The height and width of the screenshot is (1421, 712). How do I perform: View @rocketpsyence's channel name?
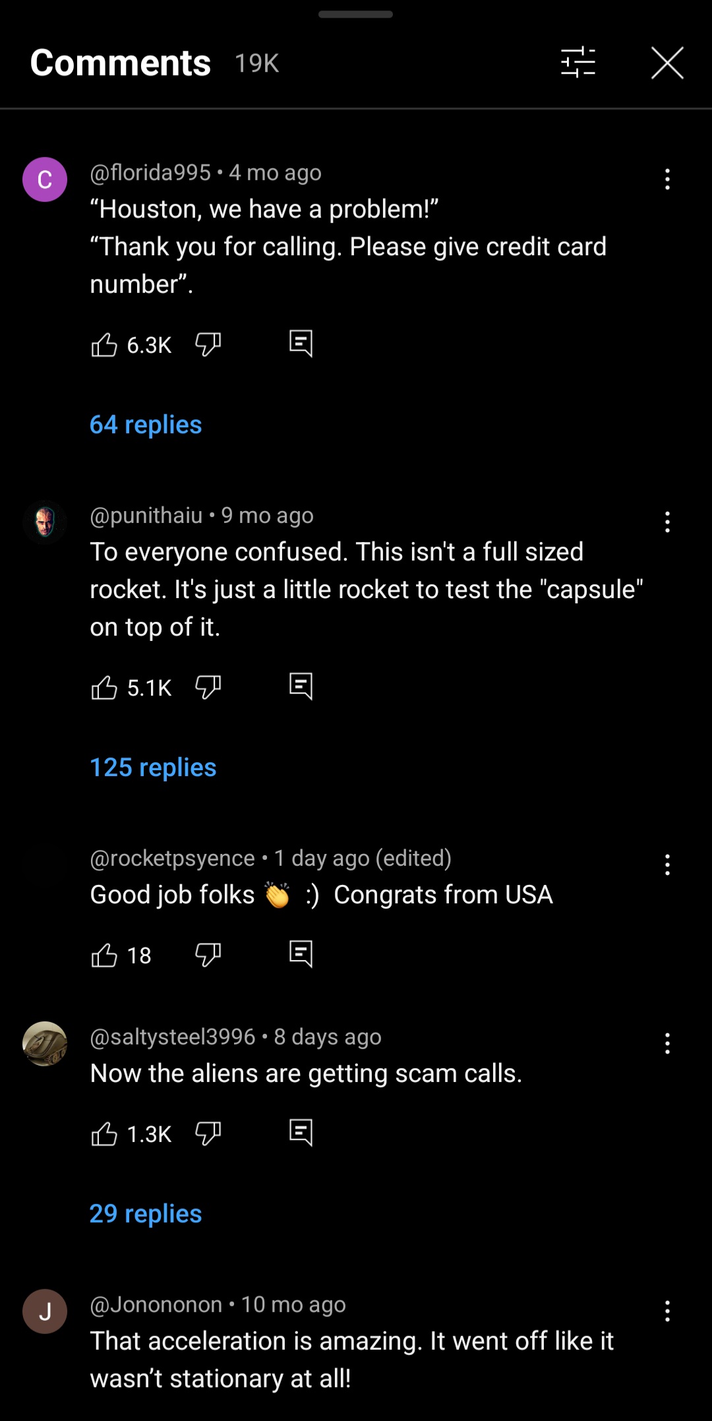(170, 858)
